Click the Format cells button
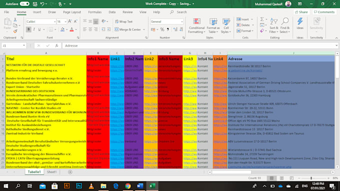 (245, 31)
